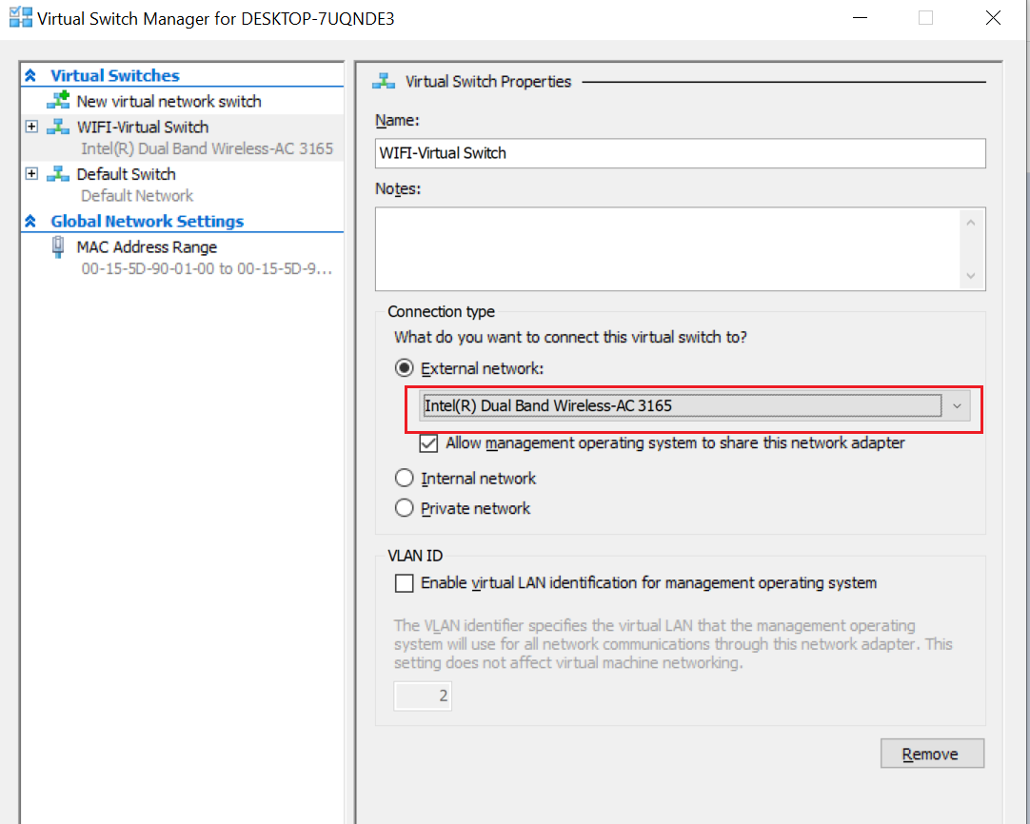Image resolution: width=1030 pixels, height=824 pixels.
Task: Select the External network option
Action: tap(405, 367)
